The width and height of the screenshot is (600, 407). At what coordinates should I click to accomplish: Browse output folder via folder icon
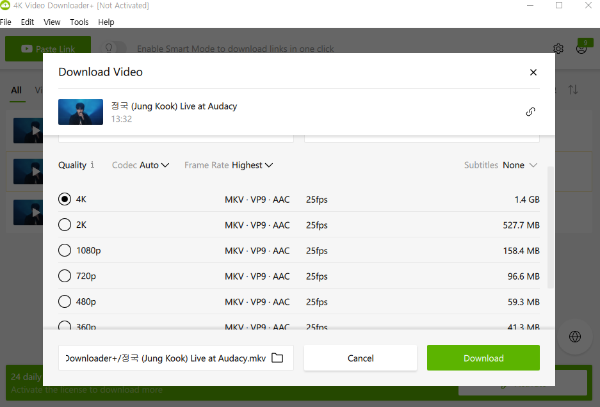point(277,358)
